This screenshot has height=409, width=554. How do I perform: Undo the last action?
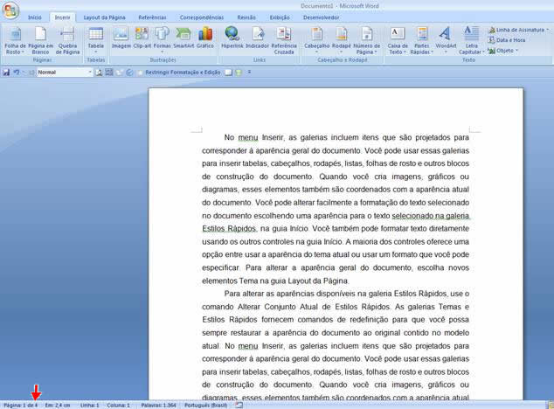[17, 73]
